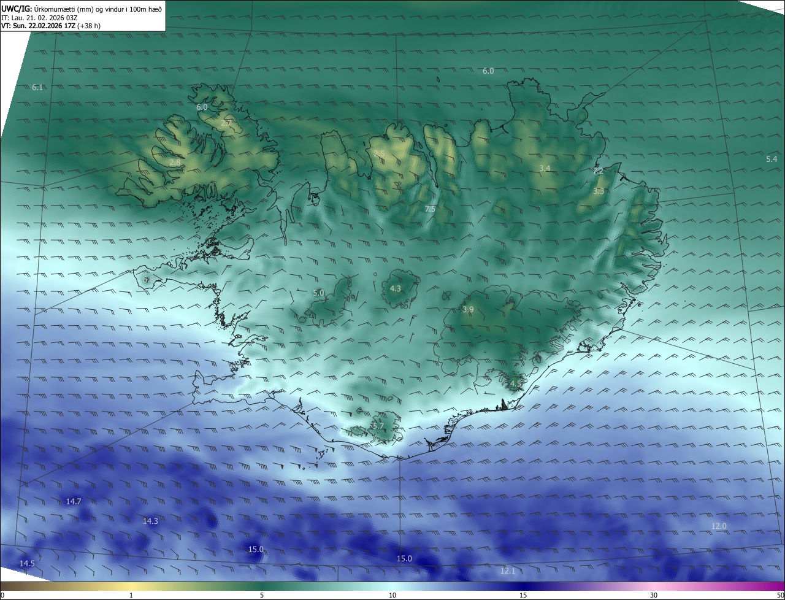Click the '50' tick on the color scale
Screen dimensions: 785x600
point(780,595)
